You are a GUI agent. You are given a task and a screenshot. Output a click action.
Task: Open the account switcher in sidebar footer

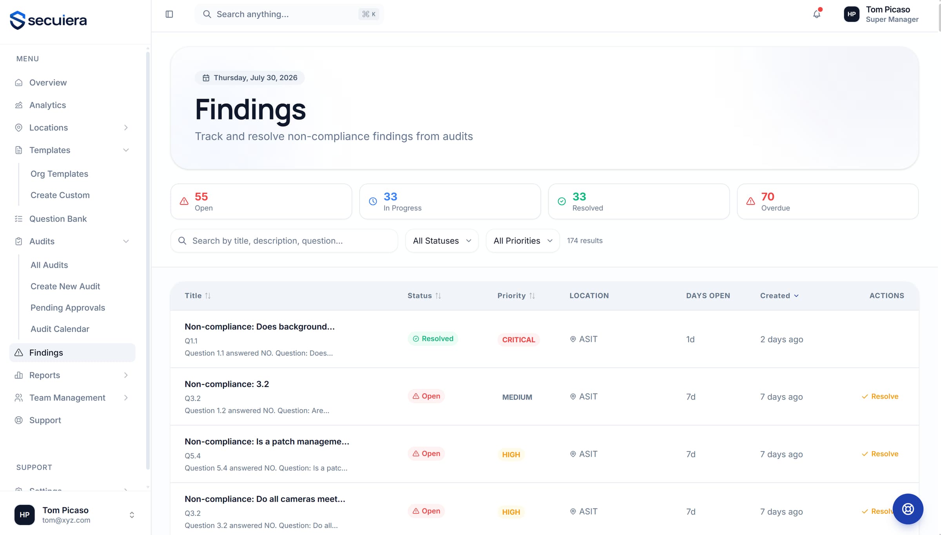132,515
